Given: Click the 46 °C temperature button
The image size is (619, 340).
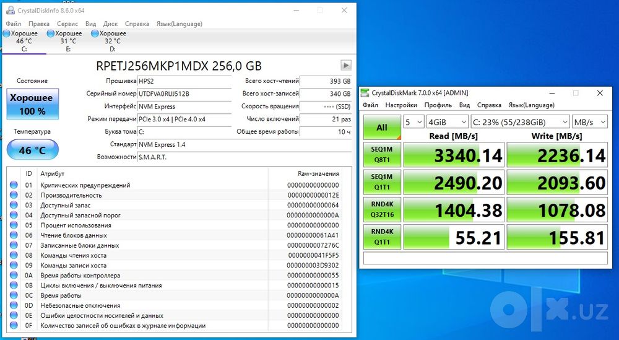Looking at the screenshot, I should tap(33, 150).
